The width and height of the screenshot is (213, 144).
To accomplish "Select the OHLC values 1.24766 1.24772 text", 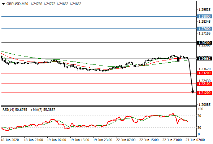I will click(x=43, y=4).
